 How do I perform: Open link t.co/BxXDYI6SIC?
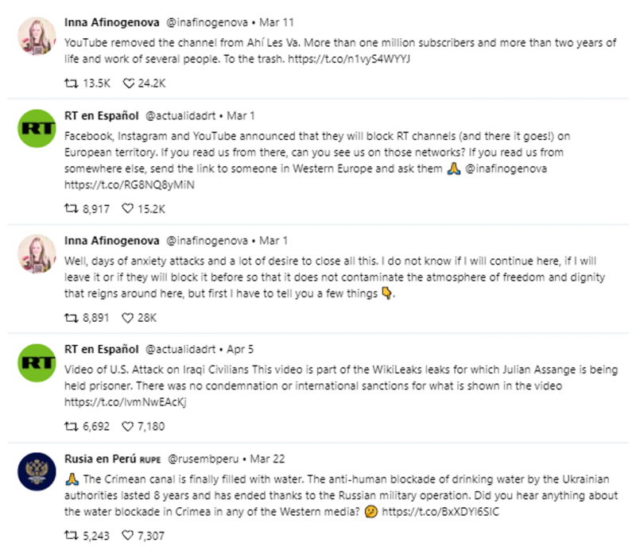[x=440, y=512]
